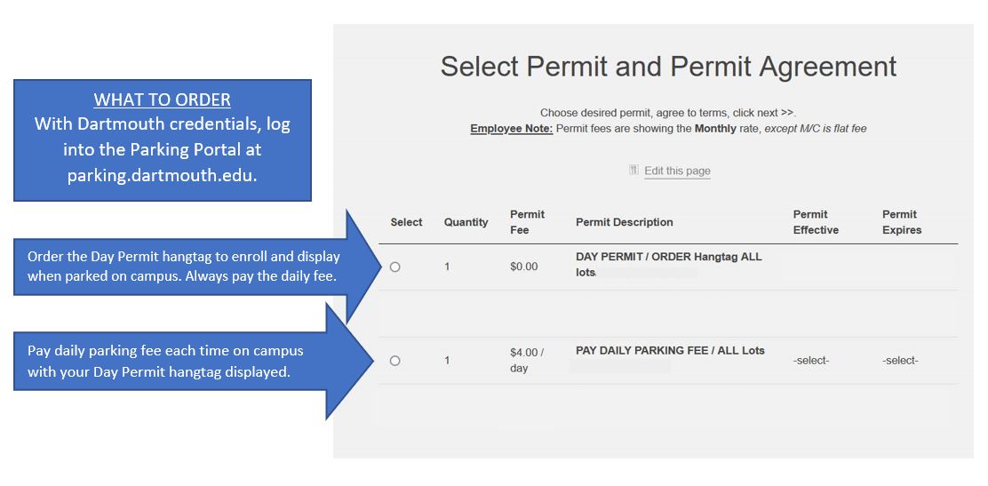Click the Select column header

tap(406, 222)
